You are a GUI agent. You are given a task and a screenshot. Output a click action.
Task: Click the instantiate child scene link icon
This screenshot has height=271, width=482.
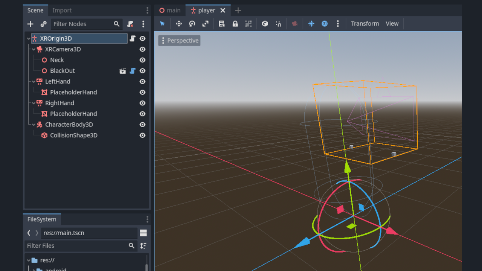pos(44,24)
